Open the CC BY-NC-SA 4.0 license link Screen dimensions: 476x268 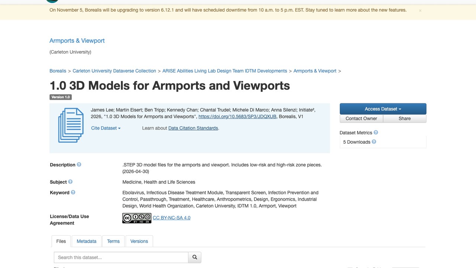171,218
